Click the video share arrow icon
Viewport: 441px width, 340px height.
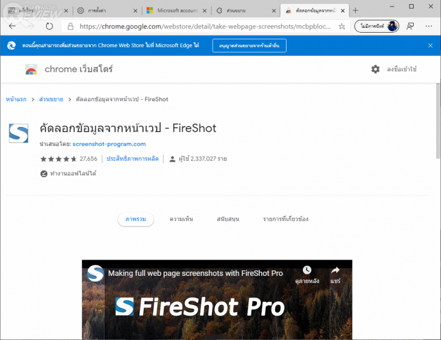tap(335, 270)
